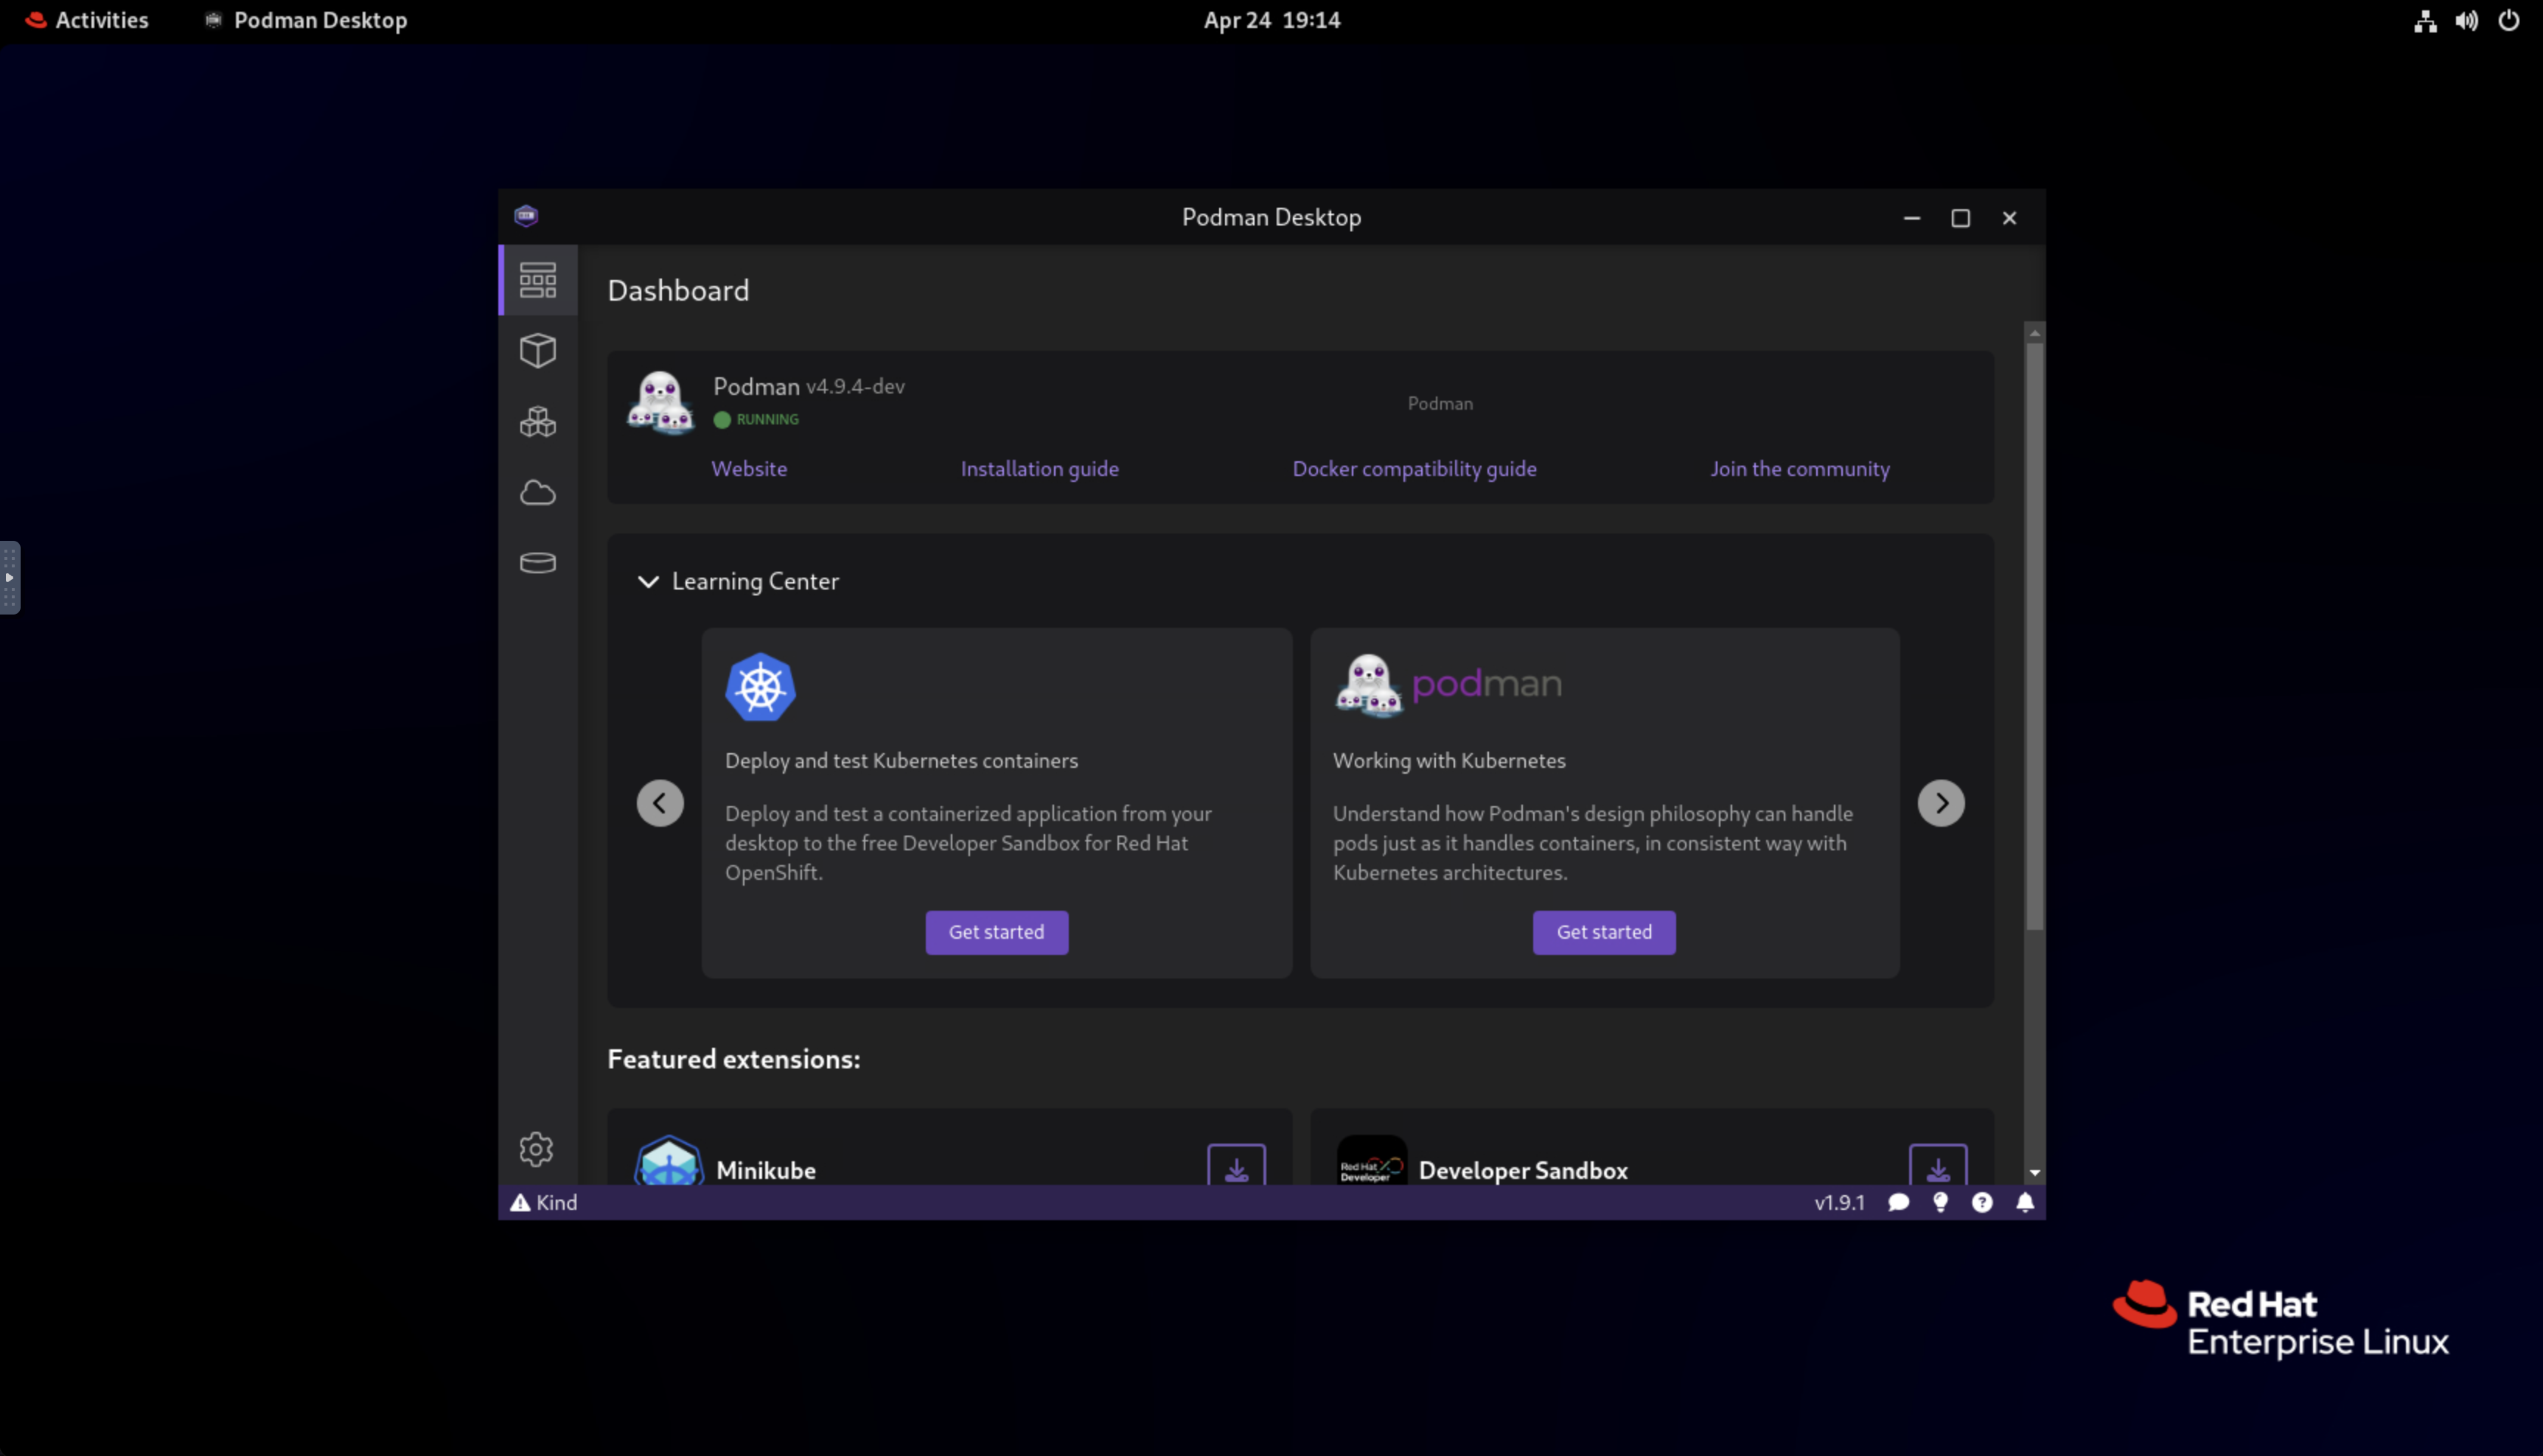Open Podman Desktop app menu in top bar
This screenshot has width=2543, height=1456.
point(306,20)
